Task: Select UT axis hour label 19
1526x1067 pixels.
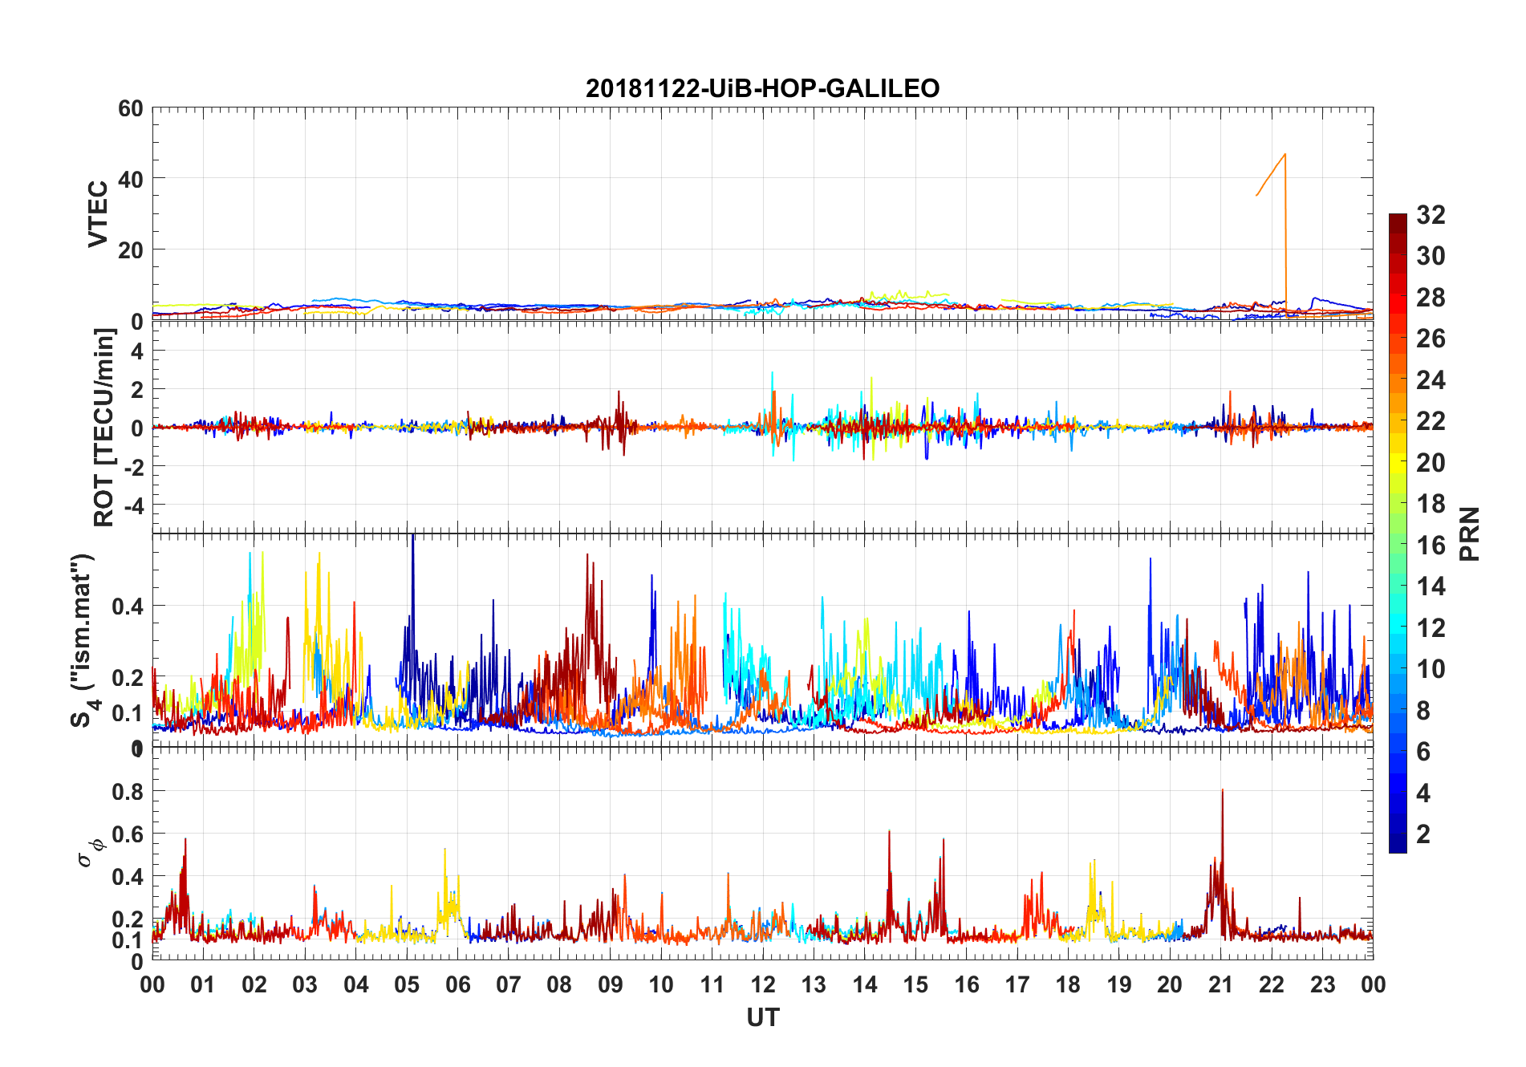Action: point(1119,984)
